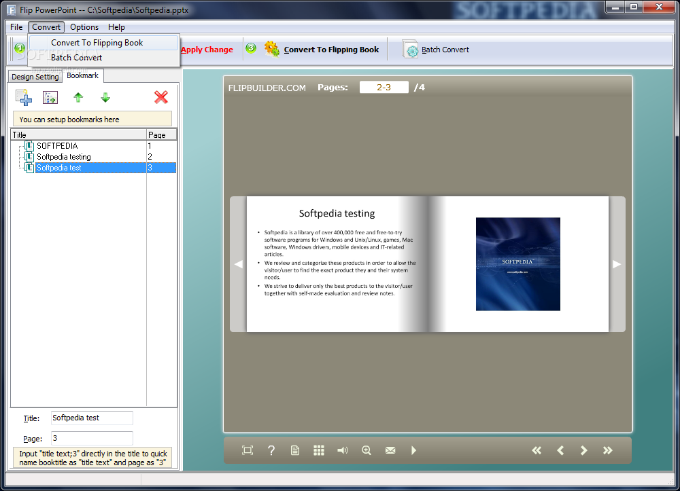Click green step 3 circle icon
This screenshot has height=491, width=680.
251,48
